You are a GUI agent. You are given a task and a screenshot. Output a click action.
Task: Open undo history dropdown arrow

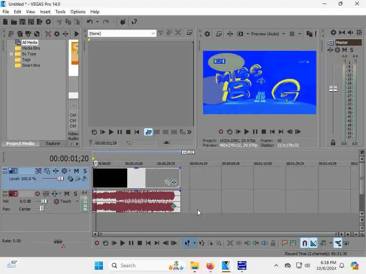click(x=97, y=22)
